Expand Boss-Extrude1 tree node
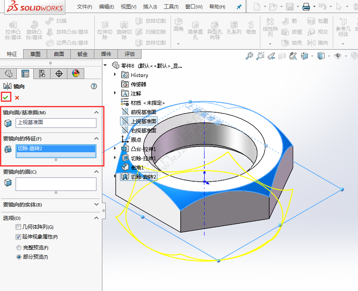This screenshot has height=291, width=358. pyautogui.click(x=115, y=148)
